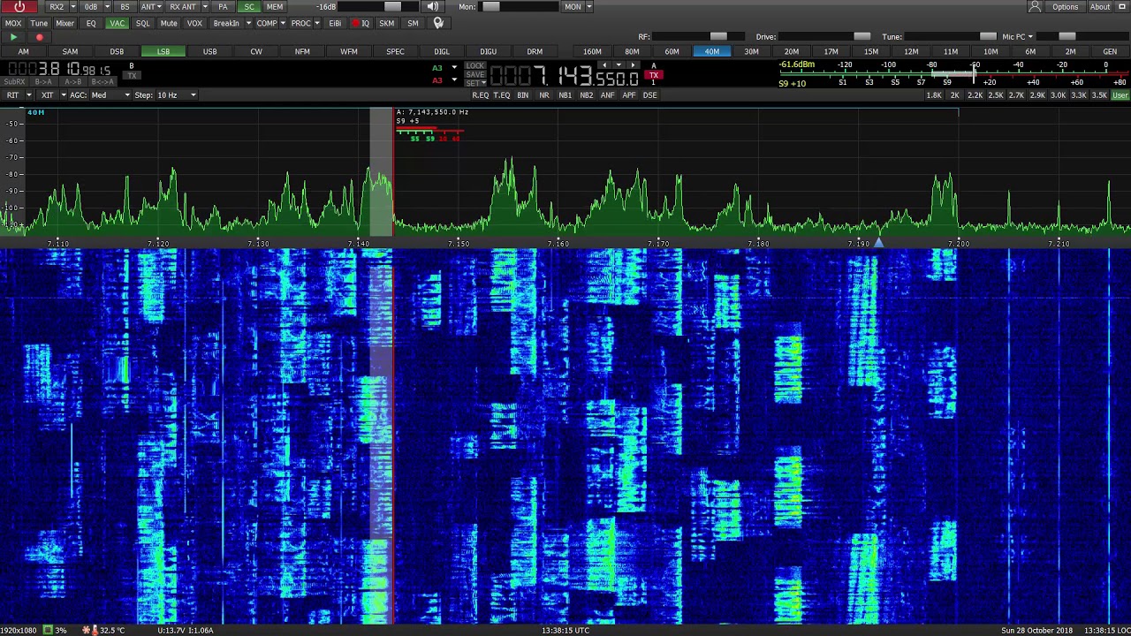Switch to the 40M band
Viewport: 1131px width, 636px height.
(x=712, y=51)
